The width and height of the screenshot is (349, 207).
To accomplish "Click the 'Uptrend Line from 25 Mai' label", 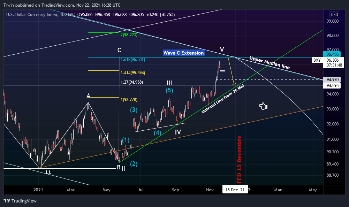I will pyautogui.click(x=222, y=99).
